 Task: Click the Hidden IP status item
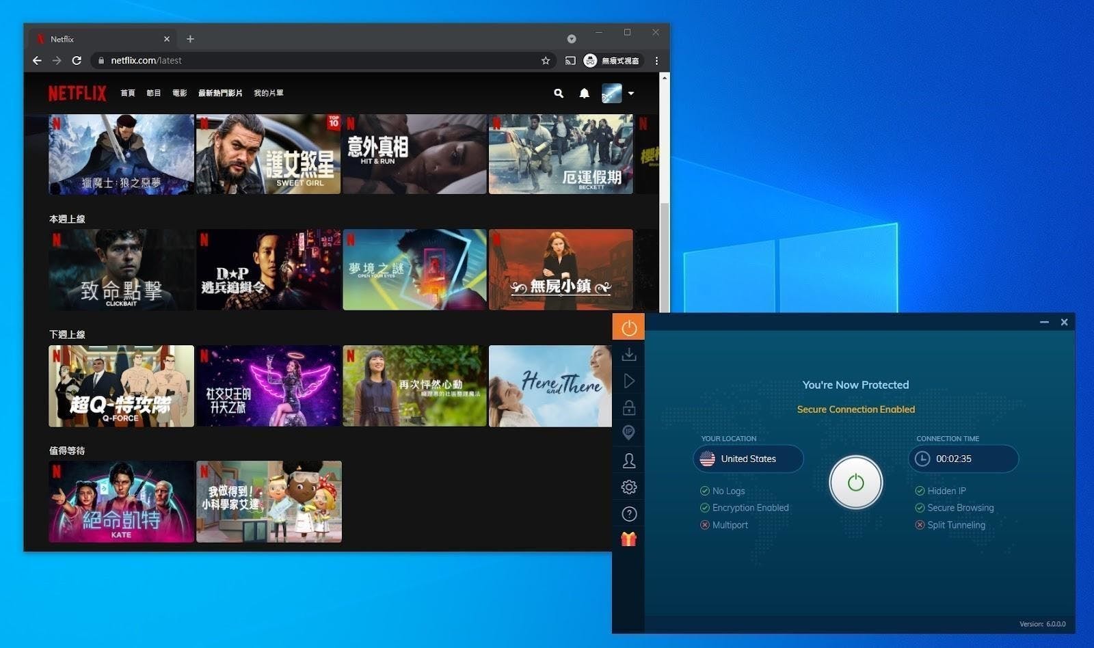coord(940,491)
